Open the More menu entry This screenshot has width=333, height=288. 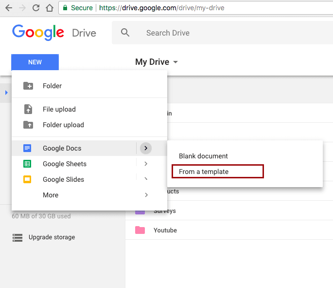(89, 195)
